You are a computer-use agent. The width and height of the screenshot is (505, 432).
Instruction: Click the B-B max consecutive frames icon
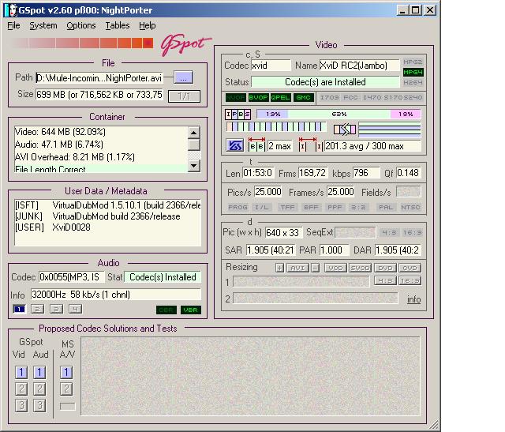click(x=256, y=145)
